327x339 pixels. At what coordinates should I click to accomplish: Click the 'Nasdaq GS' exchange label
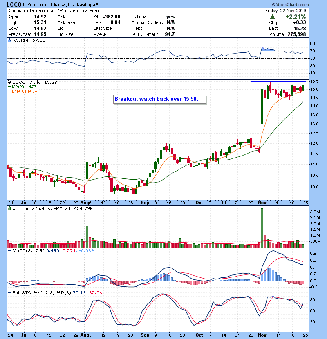[x=87, y=5]
